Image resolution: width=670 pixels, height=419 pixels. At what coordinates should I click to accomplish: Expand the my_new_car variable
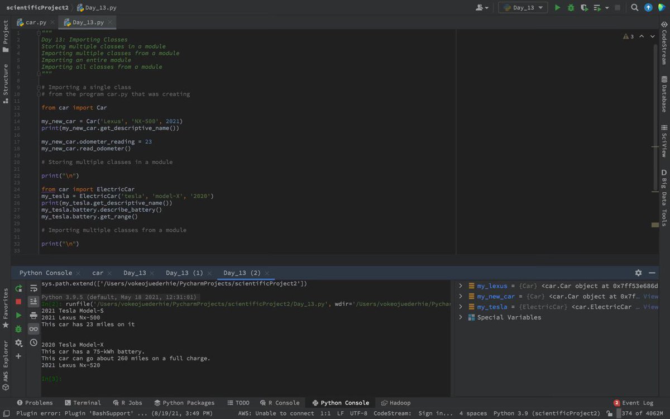pos(461,297)
